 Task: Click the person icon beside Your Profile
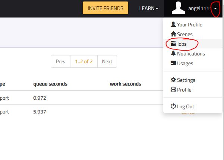173,25
